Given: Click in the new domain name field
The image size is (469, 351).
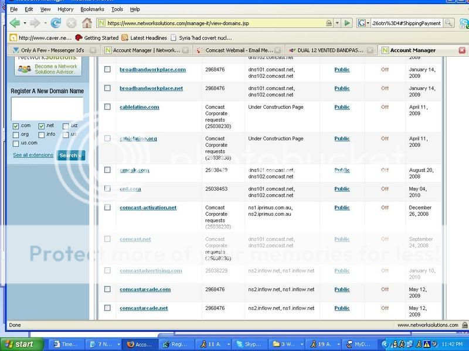Looking at the screenshot, I should tap(47, 109).
